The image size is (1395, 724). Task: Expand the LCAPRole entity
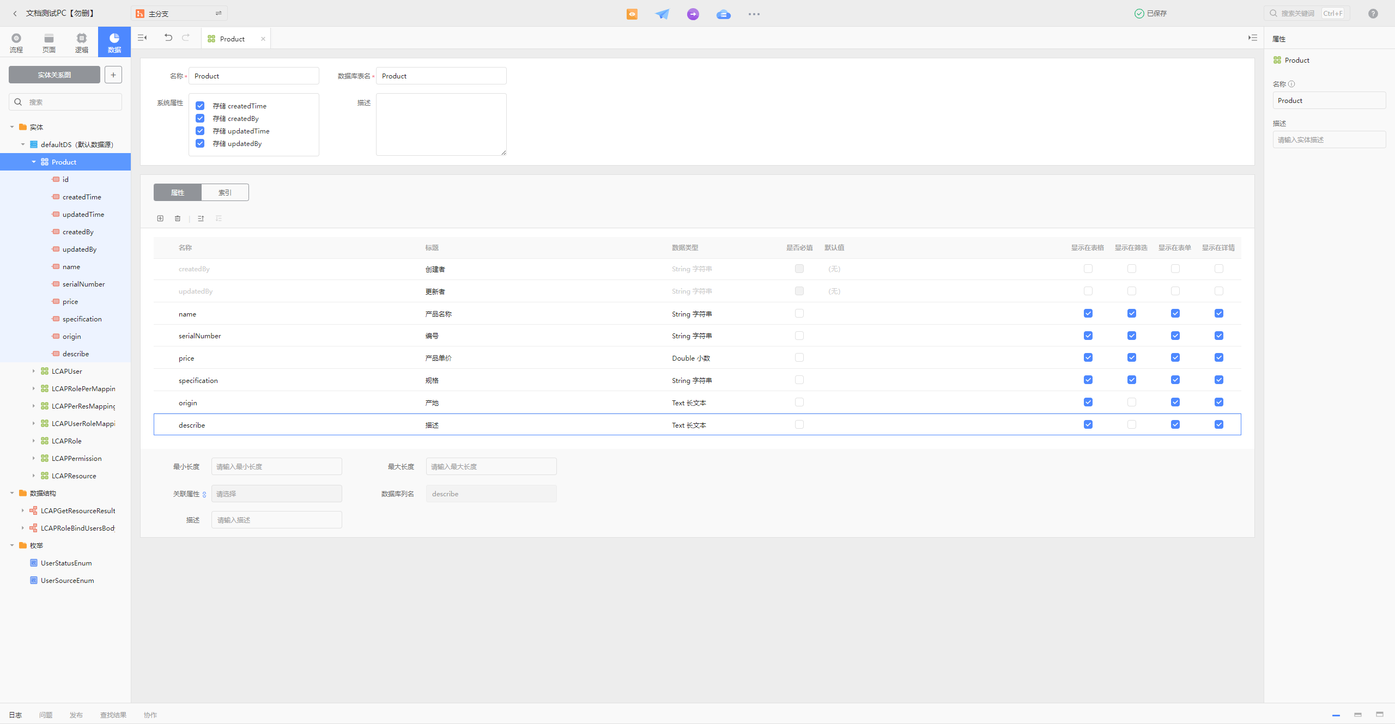click(34, 441)
